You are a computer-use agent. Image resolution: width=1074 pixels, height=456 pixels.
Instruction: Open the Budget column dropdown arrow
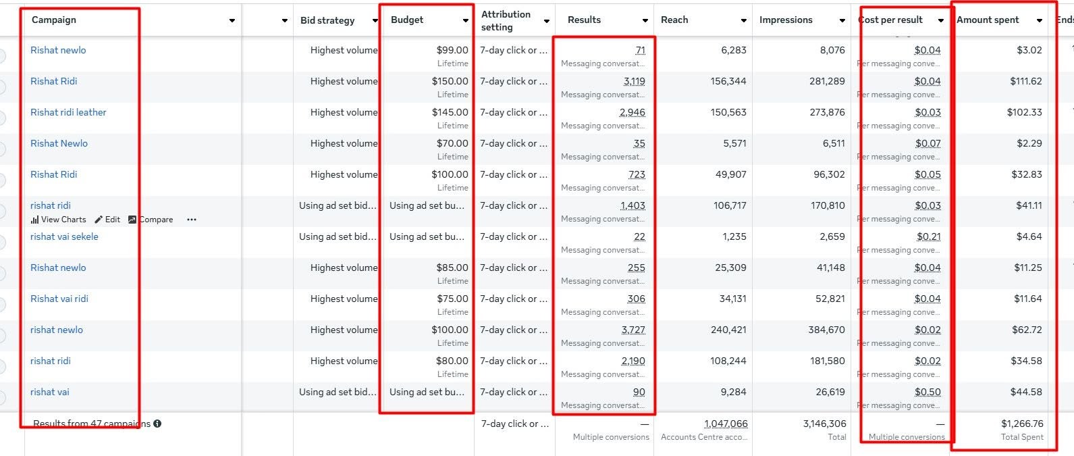click(x=466, y=20)
